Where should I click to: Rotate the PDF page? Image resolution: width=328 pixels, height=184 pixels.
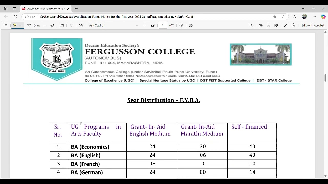pyautogui.click(x=181, y=25)
